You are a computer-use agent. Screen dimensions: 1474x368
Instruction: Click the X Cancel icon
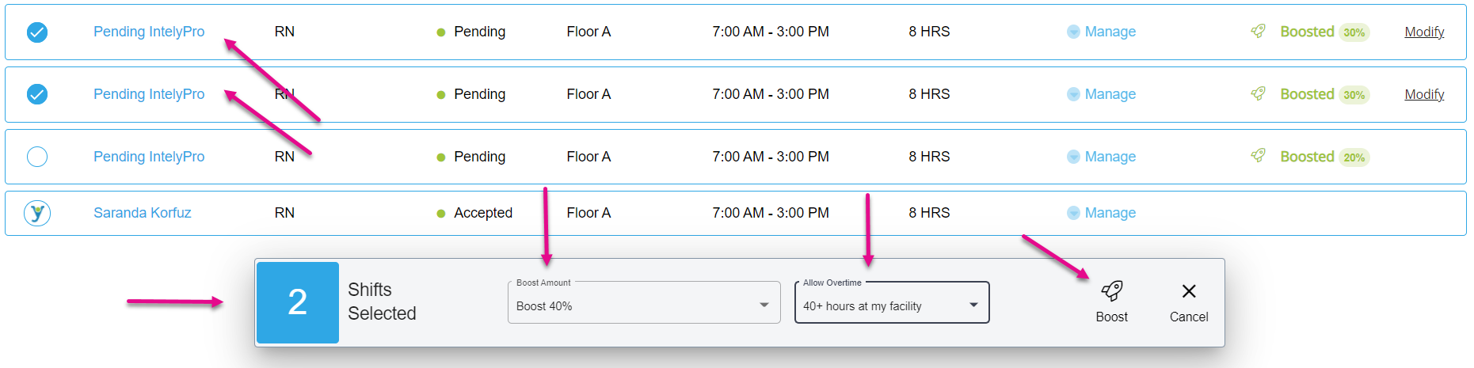(1188, 291)
